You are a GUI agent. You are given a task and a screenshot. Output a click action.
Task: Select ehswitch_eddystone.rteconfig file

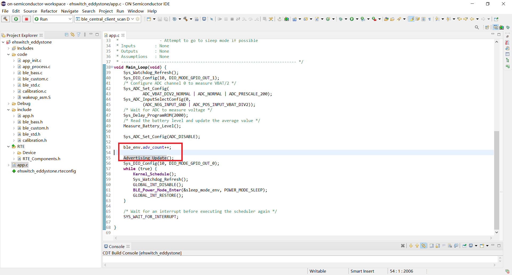[x=46, y=171]
